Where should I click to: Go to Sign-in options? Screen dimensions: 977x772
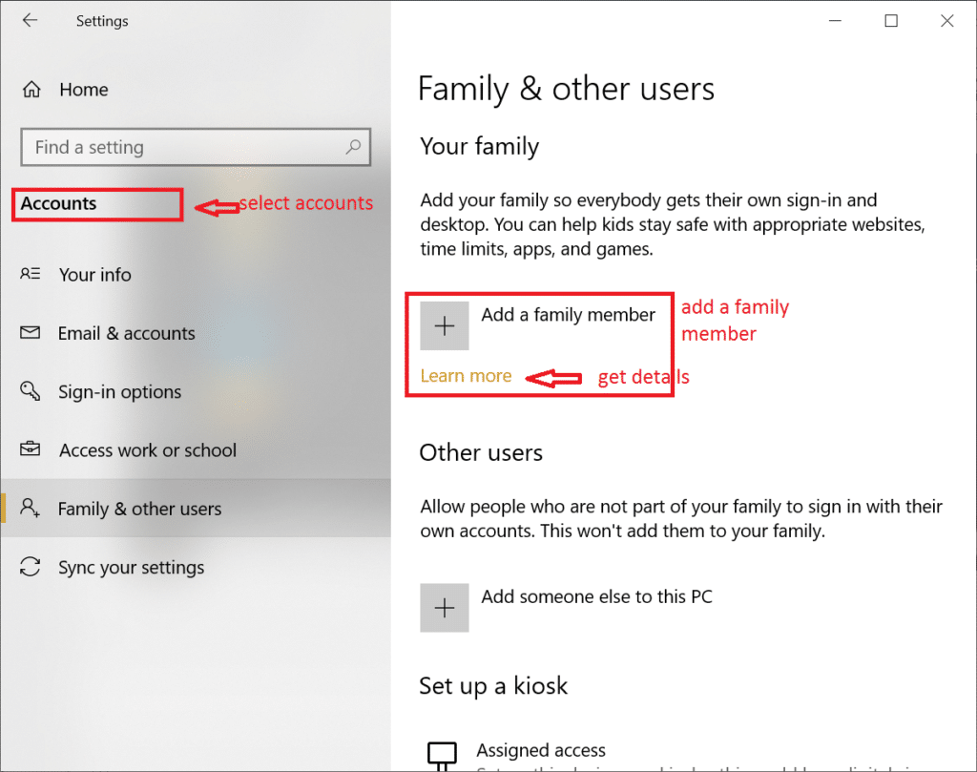119,392
